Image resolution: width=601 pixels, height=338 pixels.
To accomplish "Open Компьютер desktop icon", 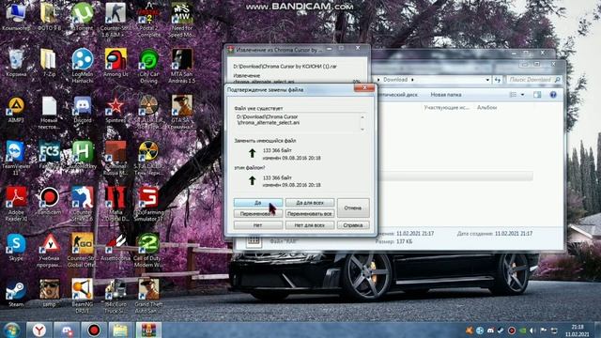I will [16, 17].
